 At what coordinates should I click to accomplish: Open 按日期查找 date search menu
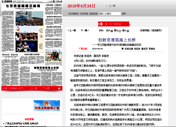coord(74,14)
